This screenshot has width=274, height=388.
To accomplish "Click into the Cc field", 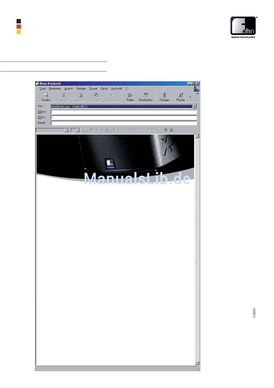I will tap(124, 117).
